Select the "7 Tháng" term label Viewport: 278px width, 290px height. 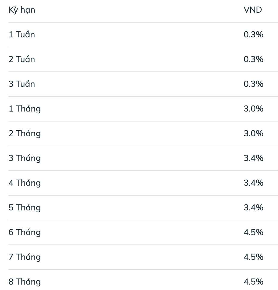click(x=24, y=257)
